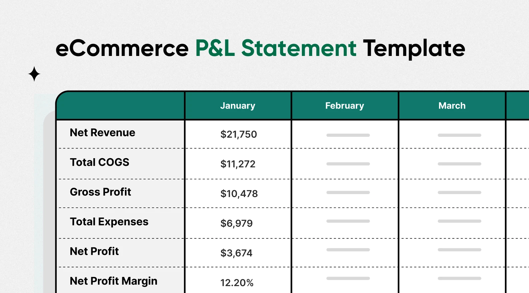Select the January column header

238,106
